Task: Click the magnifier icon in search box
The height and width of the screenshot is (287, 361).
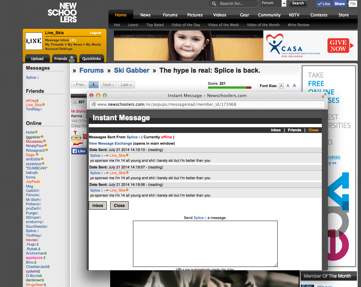Action: tap(214, 4)
